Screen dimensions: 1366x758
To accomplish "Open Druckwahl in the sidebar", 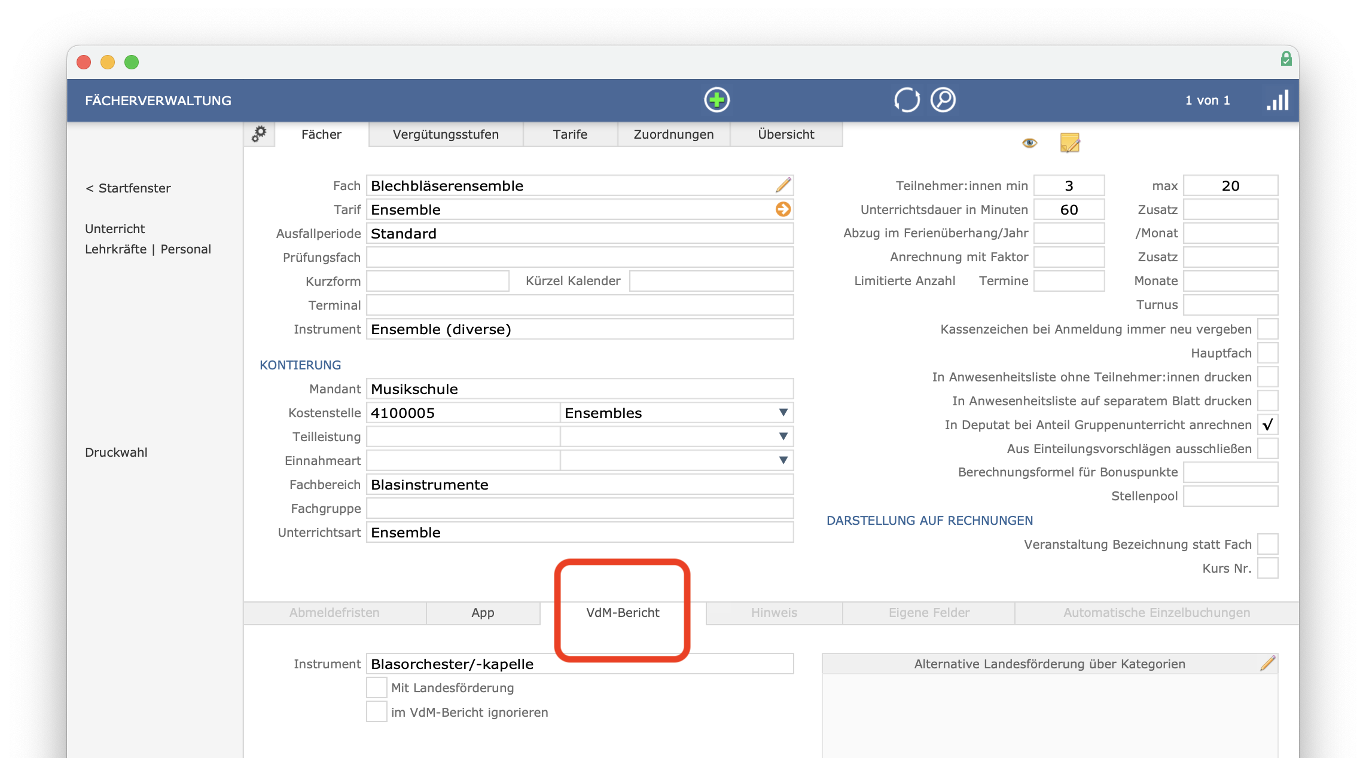I will tap(116, 452).
